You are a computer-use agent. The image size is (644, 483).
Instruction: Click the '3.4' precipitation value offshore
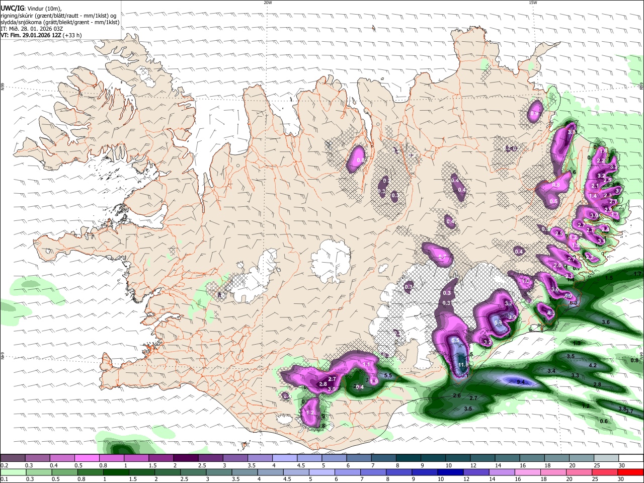tap(551, 371)
